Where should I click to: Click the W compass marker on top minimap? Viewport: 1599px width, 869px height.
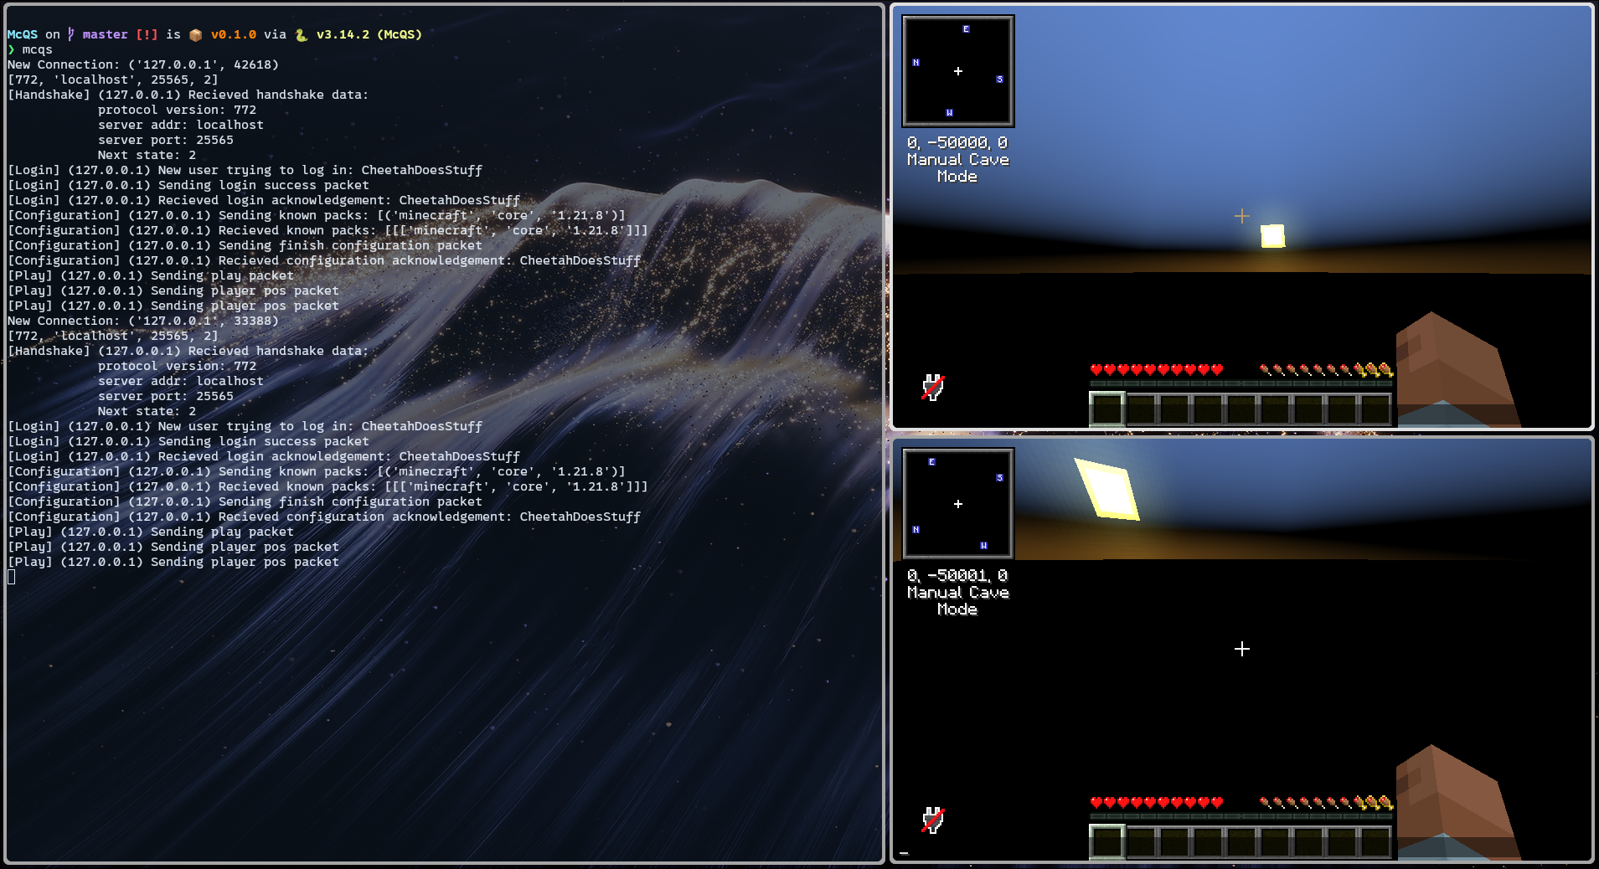(x=949, y=112)
